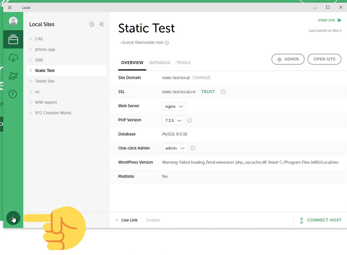Image resolution: width=347 pixels, height=255 pixels.
Task: Select the CAE site
Action: click(x=66, y=39)
